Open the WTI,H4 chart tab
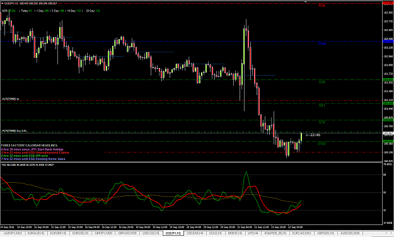Viewport: 394px width, 237px height. pyautogui.click(x=253, y=233)
